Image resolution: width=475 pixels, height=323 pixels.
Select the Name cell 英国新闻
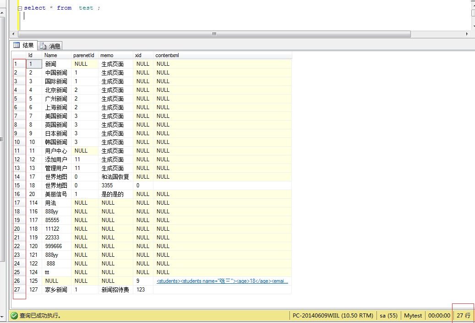[56, 125]
